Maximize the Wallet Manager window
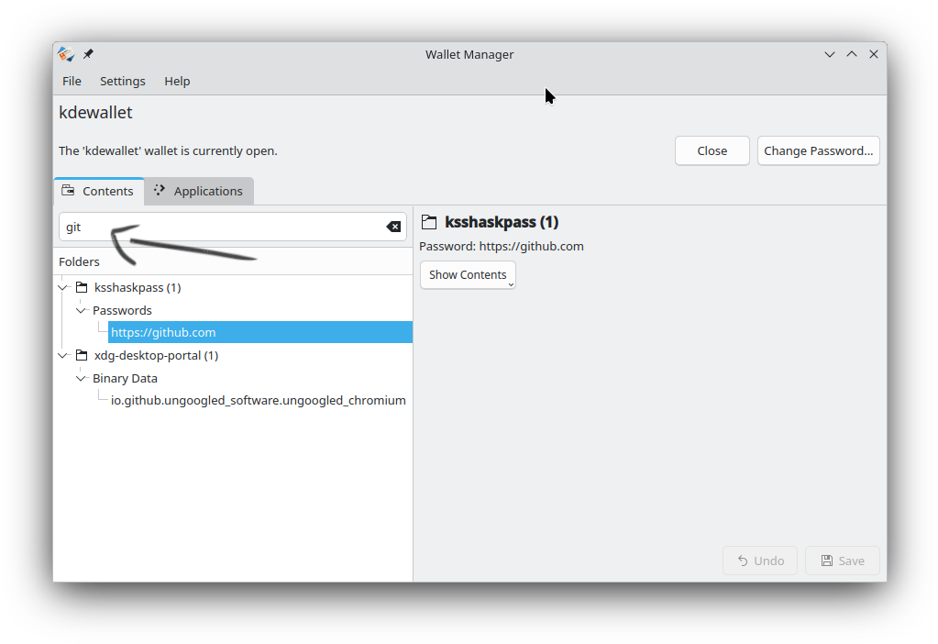This screenshot has height=644, width=938. point(852,54)
